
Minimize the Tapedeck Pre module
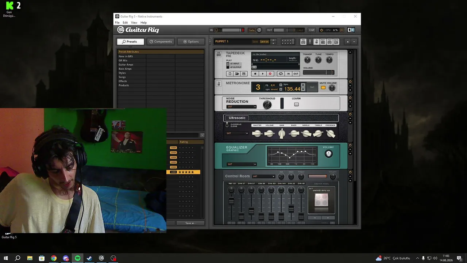350,52
